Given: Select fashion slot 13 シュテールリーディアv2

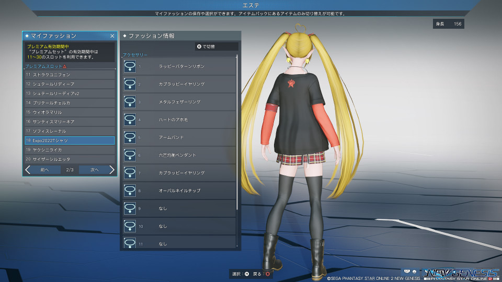Looking at the screenshot, I should 70,93.
